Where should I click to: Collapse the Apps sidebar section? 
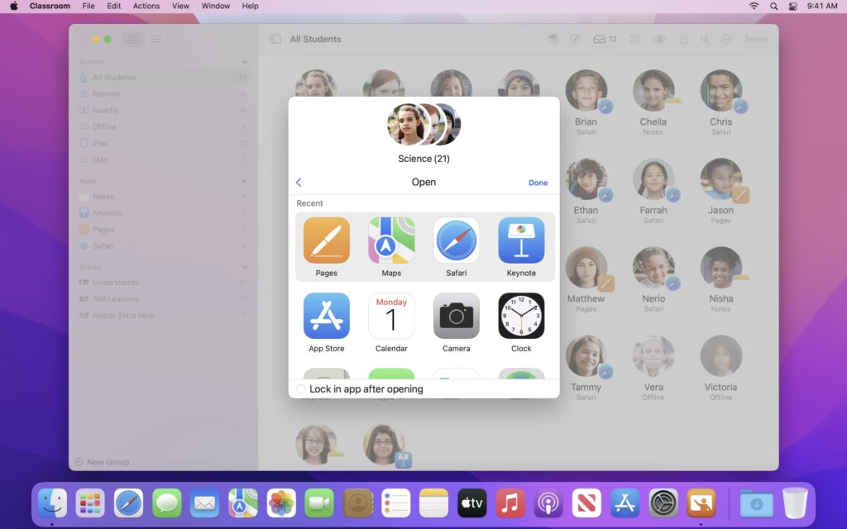coord(244,181)
